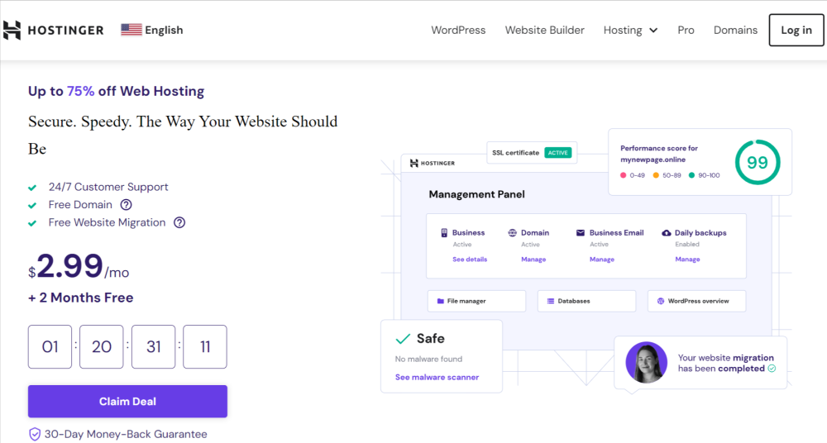
Task: Click the 'website migration has been completed' message
Action: (726, 363)
